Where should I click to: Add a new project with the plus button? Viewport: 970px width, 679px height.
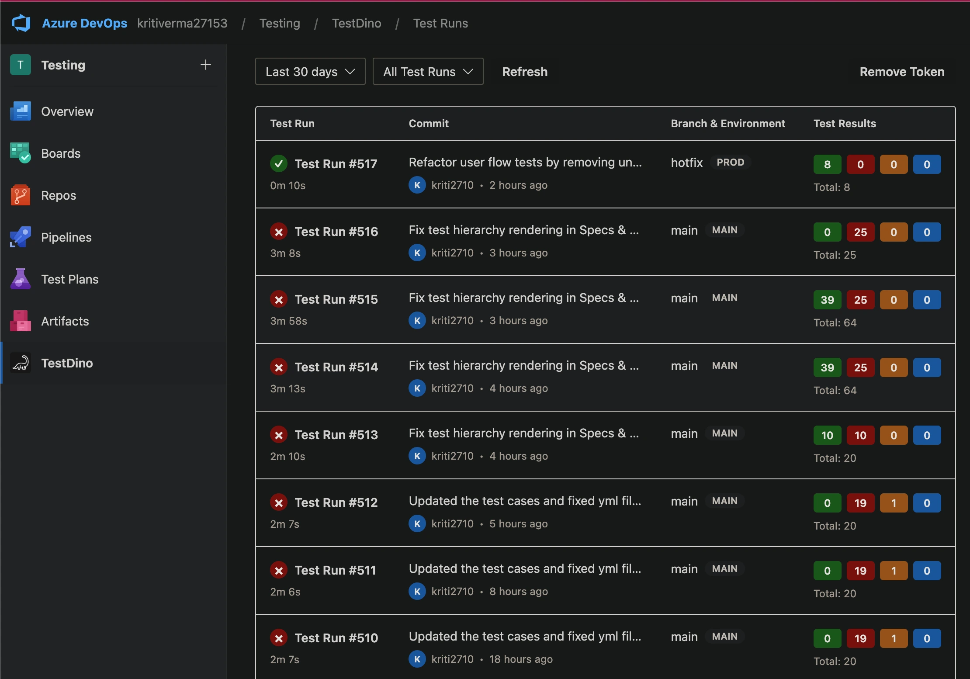[x=206, y=65]
